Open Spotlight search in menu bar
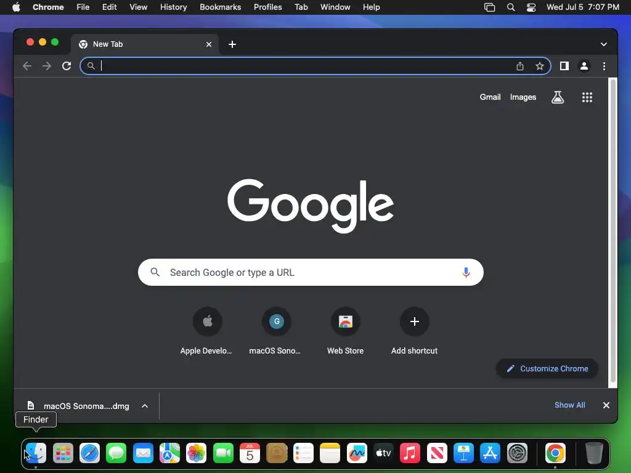 [x=511, y=7]
